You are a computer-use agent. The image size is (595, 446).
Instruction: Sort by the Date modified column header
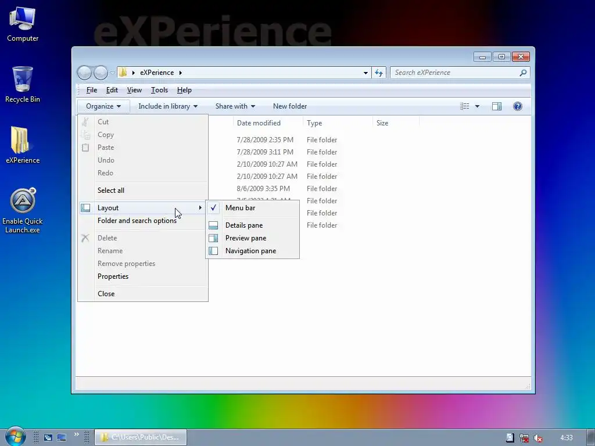click(267, 123)
